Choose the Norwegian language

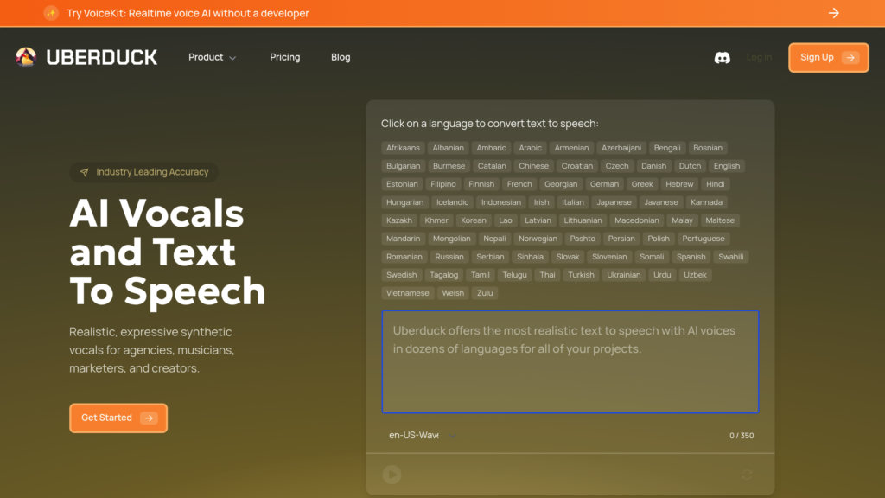(538, 239)
